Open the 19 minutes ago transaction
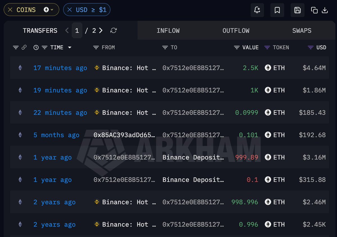 [60, 90]
